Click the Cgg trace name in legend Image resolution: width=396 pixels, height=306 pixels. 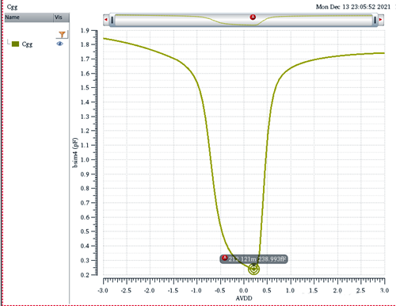pyautogui.click(x=27, y=44)
